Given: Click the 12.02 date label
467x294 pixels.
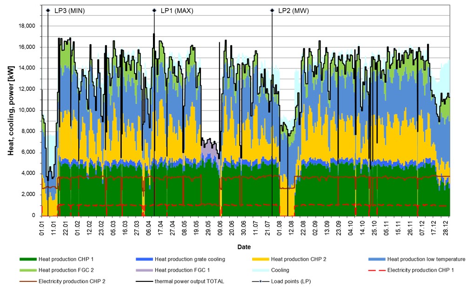Looking at the screenshot, I should click(89, 228).
